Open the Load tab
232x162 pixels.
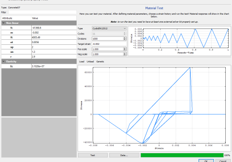pos(82,62)
